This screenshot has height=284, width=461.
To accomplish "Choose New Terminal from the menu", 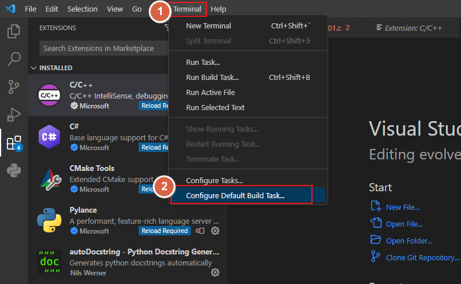I will click(248, 26).
